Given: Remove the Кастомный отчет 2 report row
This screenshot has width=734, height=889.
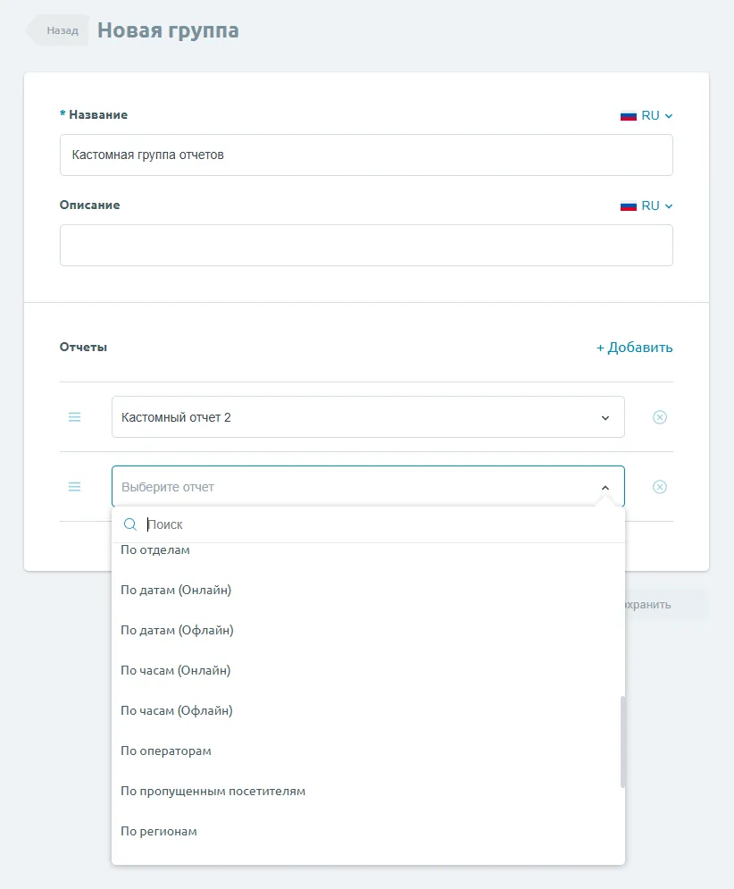Looking at the screenshot, I should [660, 417].
